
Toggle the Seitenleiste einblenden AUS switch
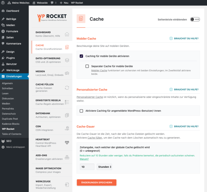195,20
